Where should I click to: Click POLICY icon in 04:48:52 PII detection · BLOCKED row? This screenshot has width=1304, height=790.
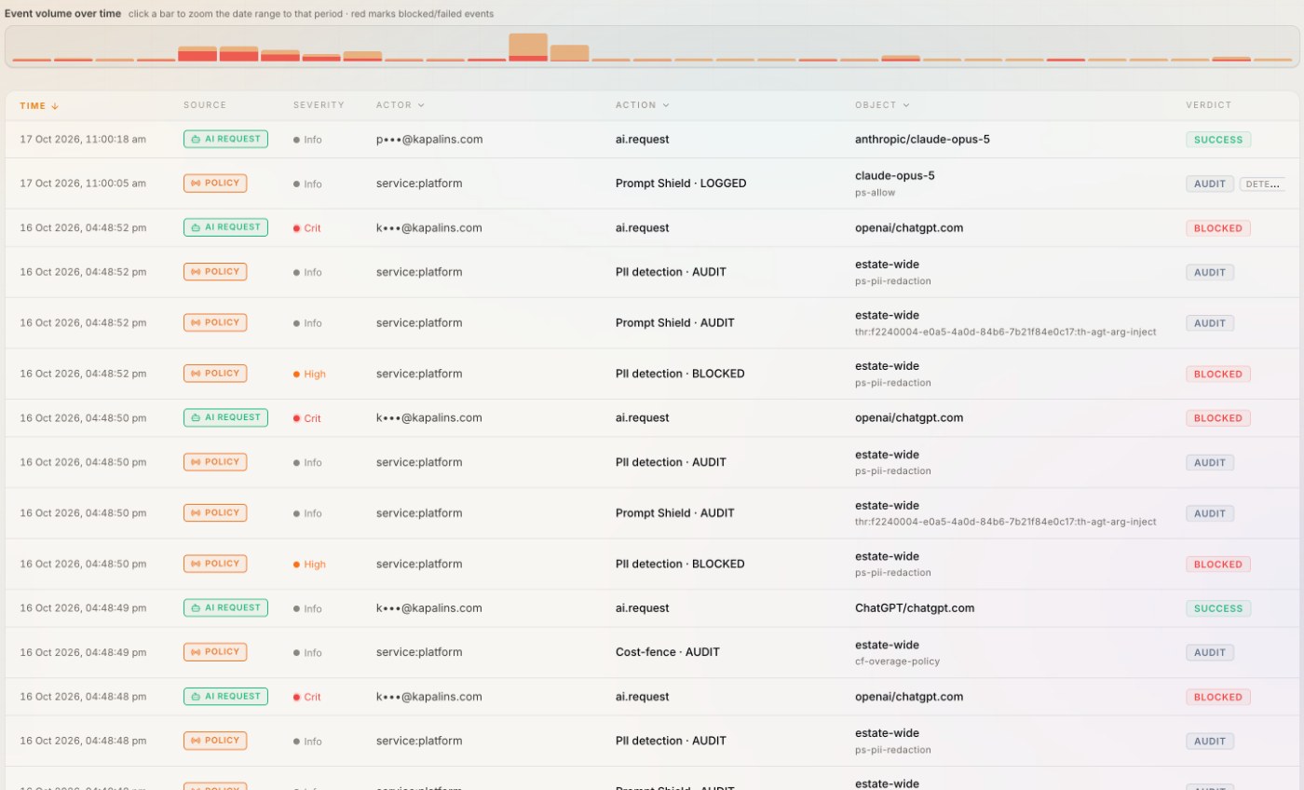[196, 374]
